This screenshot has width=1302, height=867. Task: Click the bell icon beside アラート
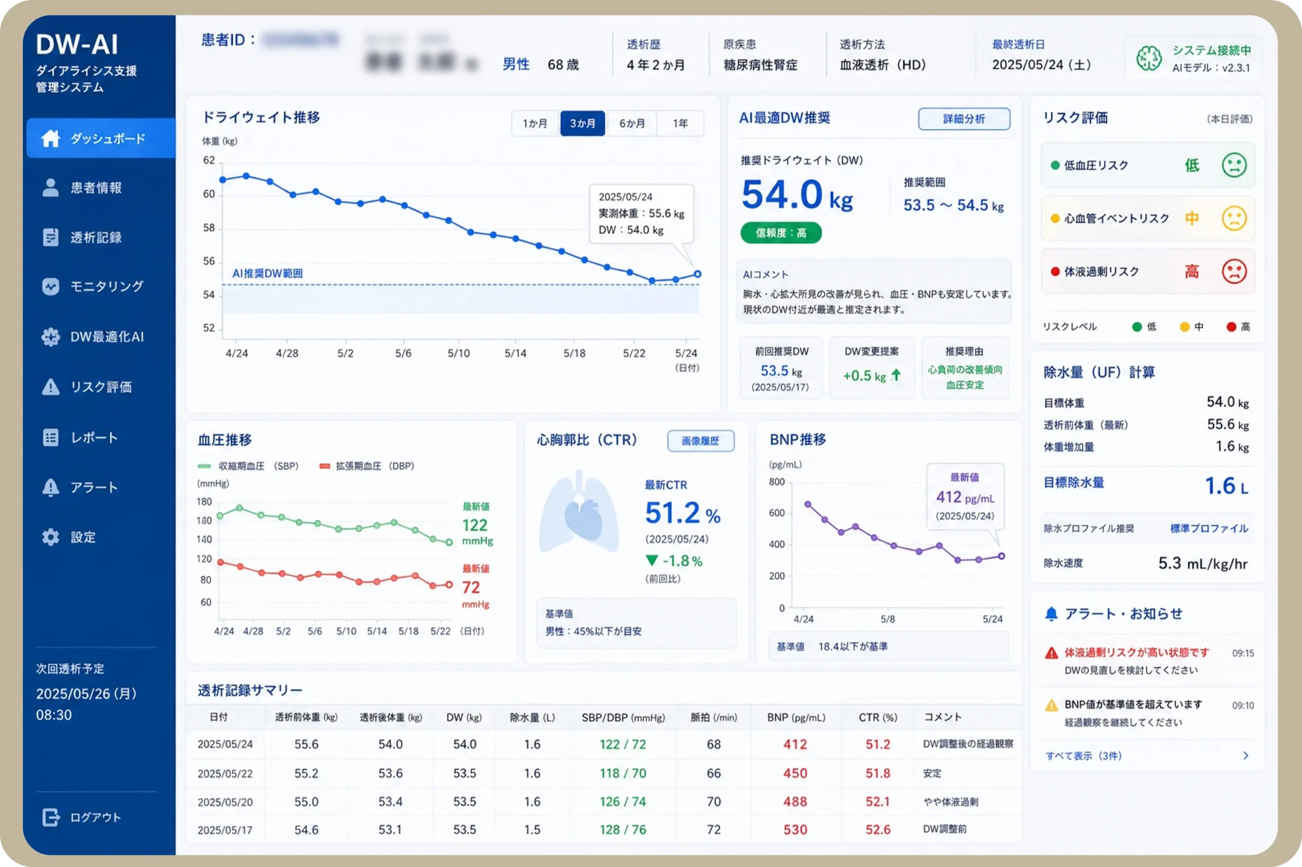click(x=51, y=487)
